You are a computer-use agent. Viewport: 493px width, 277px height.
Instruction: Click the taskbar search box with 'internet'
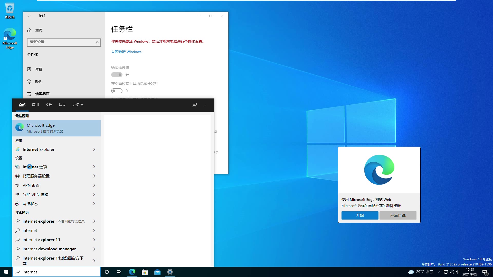[x=56, y=272]
